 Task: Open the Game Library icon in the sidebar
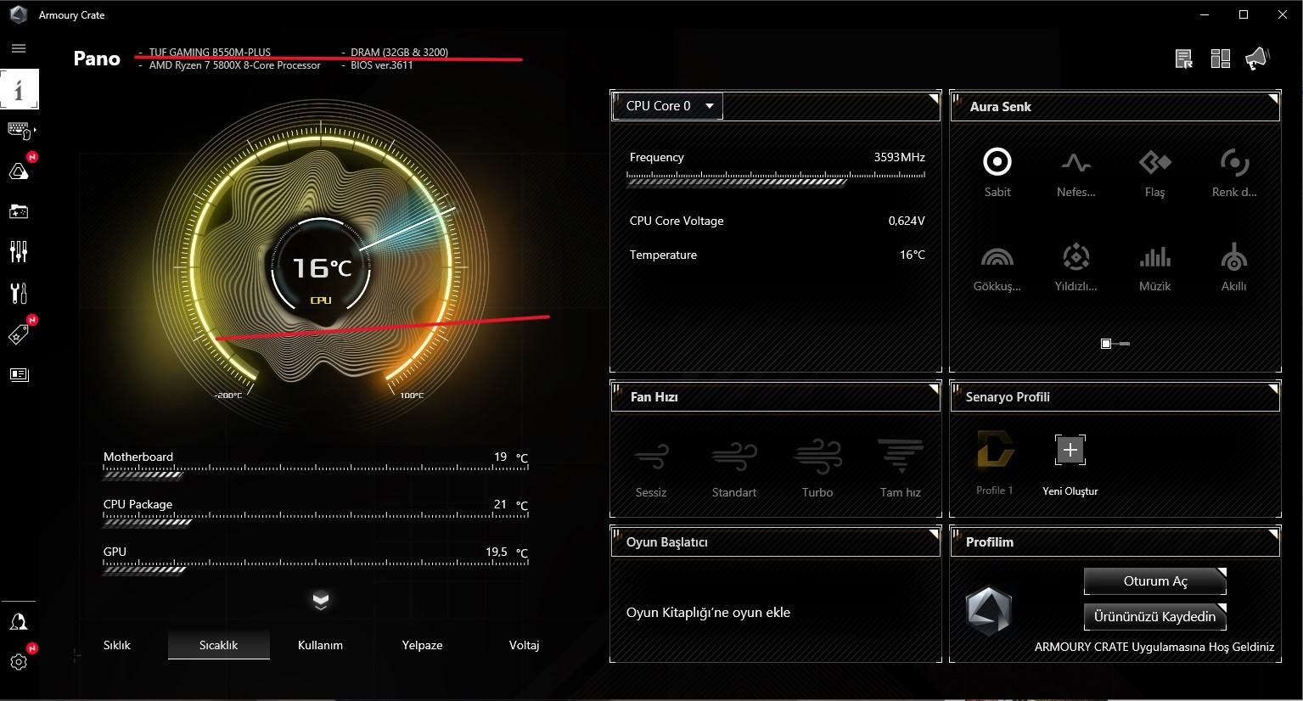tap(19, 211)
